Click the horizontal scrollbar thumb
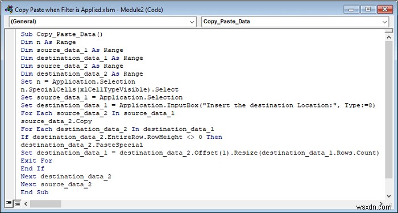Screen dimensions: 398x213 point(45,203)
